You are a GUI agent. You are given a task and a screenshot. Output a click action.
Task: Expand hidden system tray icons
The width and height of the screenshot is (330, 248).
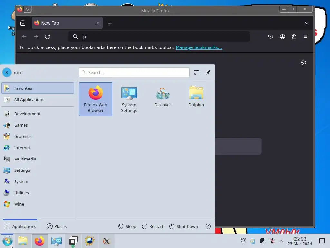[281, 241]
